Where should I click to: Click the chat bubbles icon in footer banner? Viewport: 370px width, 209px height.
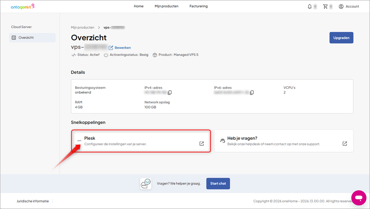[146, 183]
